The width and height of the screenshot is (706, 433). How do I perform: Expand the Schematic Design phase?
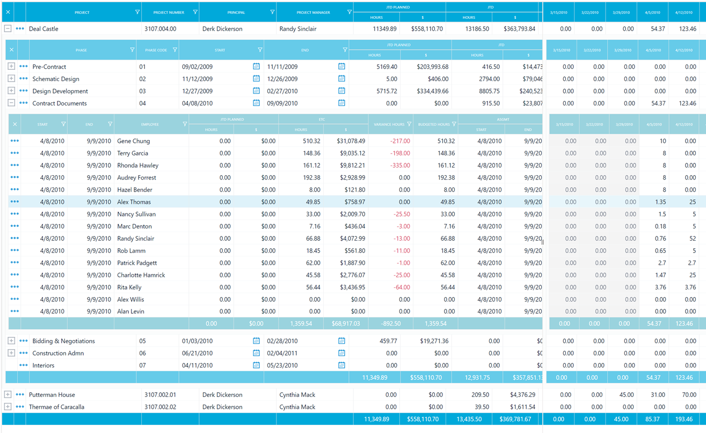11,79
